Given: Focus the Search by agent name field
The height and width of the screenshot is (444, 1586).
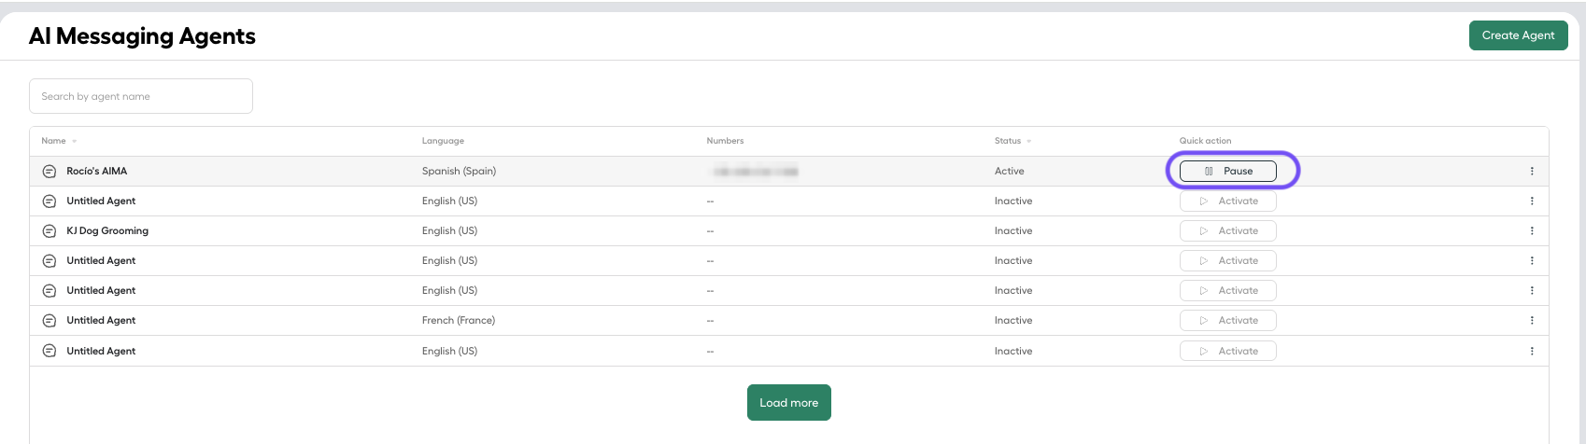Looking at the screenshot, I should click(x=141, y=96).
